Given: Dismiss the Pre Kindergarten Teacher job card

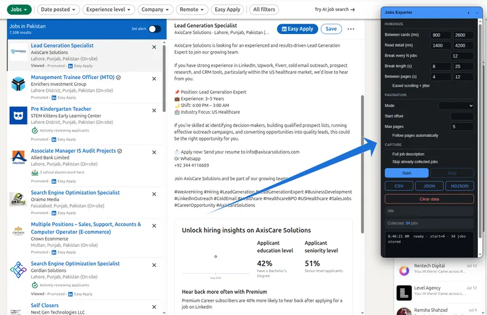Looking at the screenshot, I should [154, 111].
